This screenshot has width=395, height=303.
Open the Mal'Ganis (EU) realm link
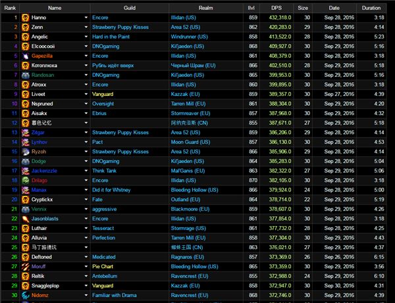point(188,171)
